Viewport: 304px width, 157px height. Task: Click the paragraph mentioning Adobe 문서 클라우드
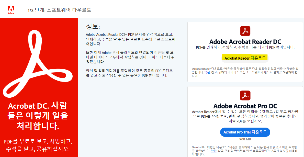(x=130, y=57)
